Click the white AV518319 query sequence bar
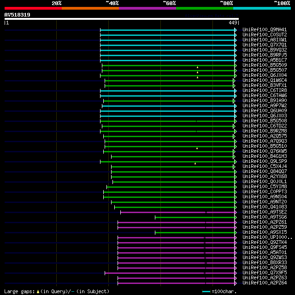Image resolution: width=295 pixels, height=295 pixels. point(122,19)
